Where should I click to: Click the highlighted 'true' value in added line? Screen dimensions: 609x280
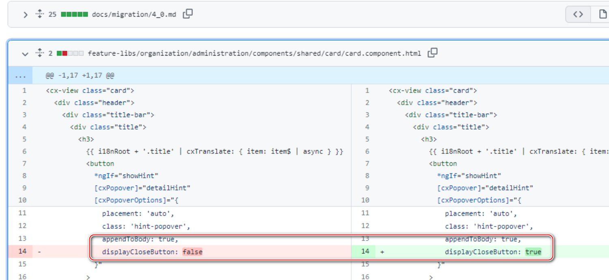pyautogui.click(x=533, y=252)
